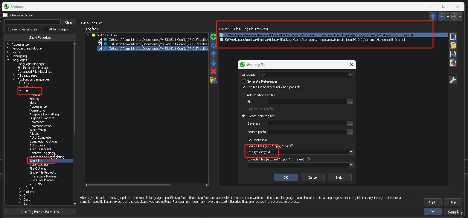Toggle the Recursive checkbox
The image size is (468, 218).
pyautogui.click(x=250, y=140)
